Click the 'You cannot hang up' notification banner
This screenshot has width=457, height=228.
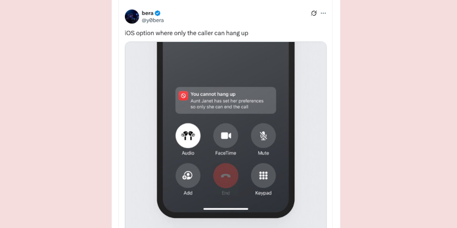point(225,100)
